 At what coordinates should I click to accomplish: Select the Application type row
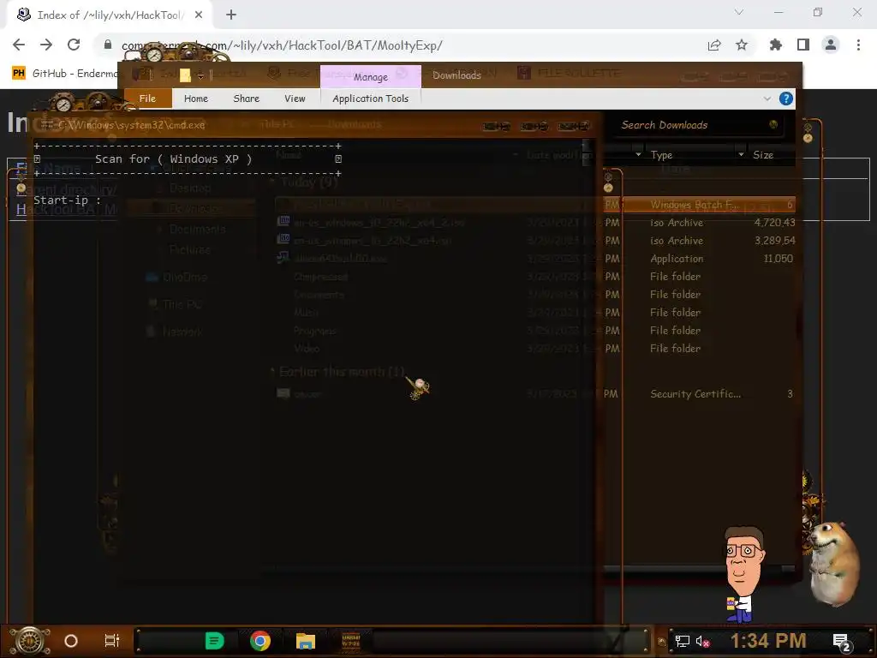pos(536,259)
